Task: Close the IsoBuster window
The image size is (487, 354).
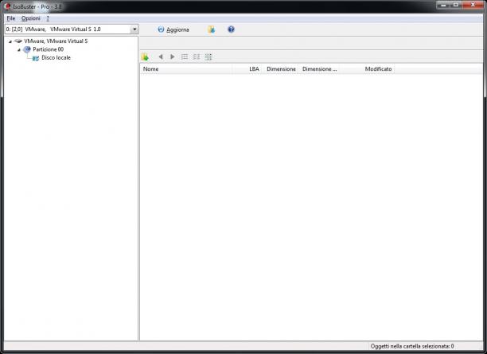Action: 473,5
